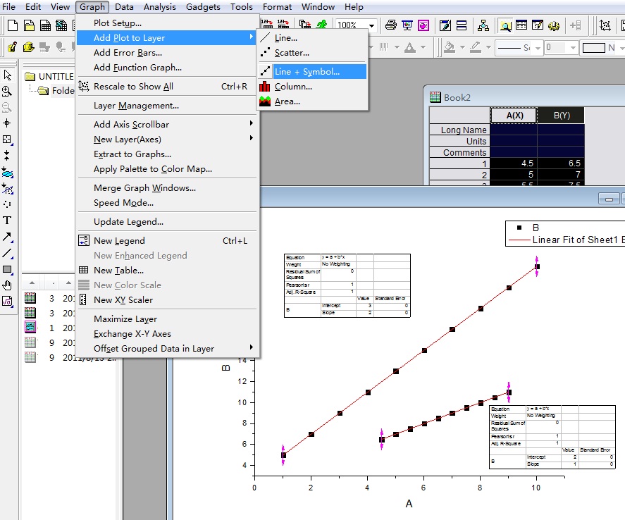The width and height of the screenshot is (625, 520).
Task: Select the Zoom In tool
Action: pos(7,91)
